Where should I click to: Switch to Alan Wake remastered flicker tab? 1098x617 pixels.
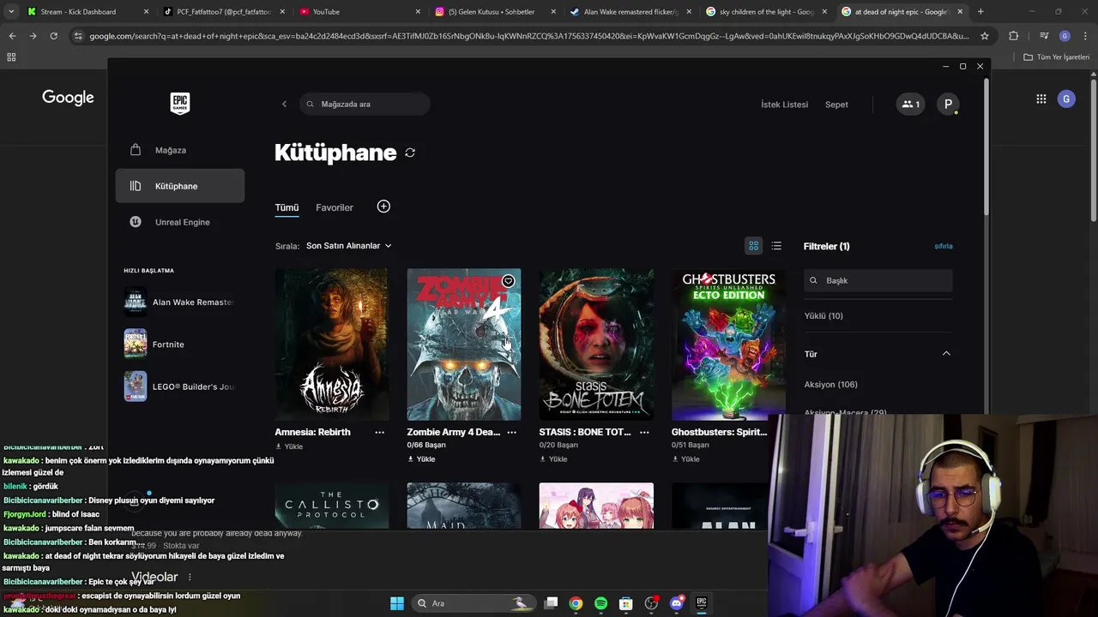coord(630,12)
